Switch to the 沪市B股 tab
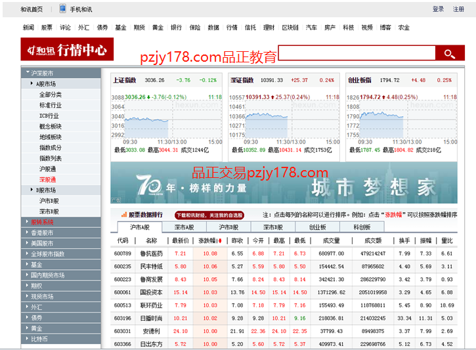 click(x=228, y=227)
